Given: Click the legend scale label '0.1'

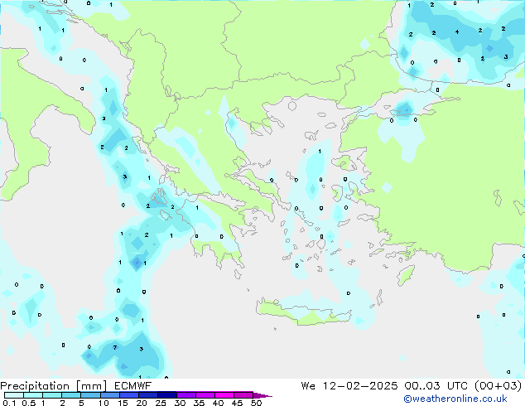Looking at the screenshot, I should point(9,403).
